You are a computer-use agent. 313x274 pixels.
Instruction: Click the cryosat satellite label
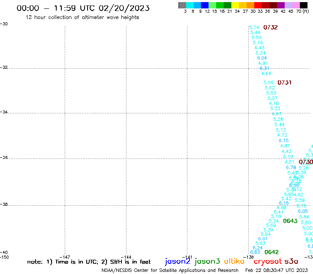[268, 261]
